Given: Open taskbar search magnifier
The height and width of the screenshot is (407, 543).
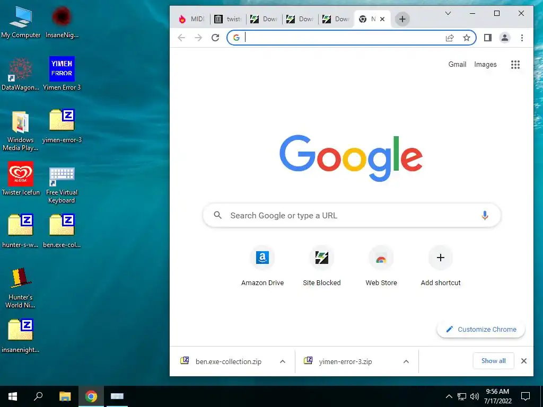Looking at the screenshot, I should [x=38, y=396].
